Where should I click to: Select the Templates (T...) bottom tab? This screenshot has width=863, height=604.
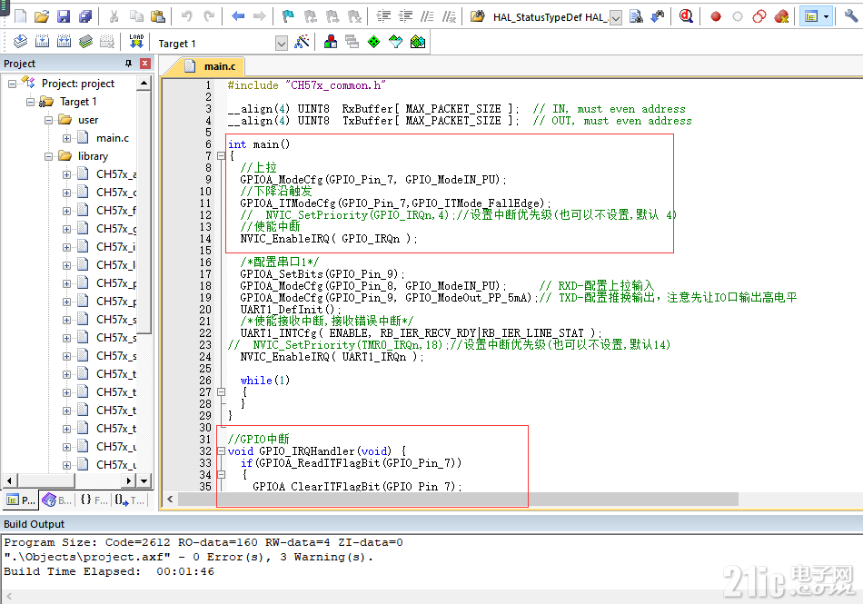130,500
